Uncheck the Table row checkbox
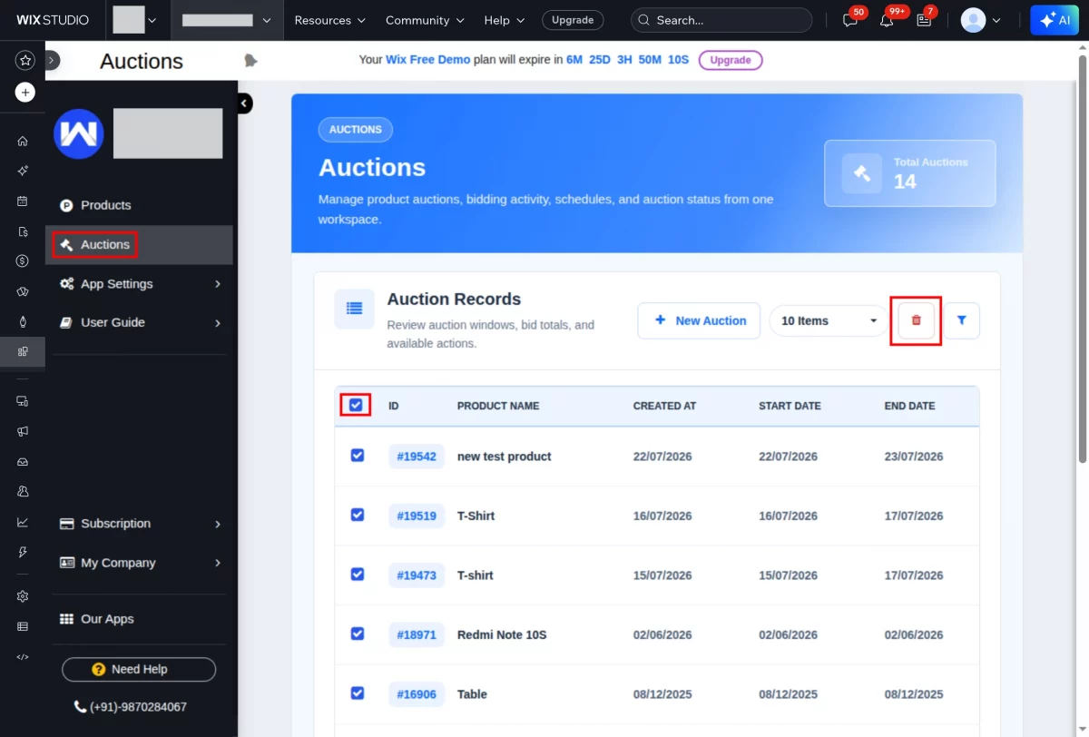Screen dimensions: 1089x737 358,693
